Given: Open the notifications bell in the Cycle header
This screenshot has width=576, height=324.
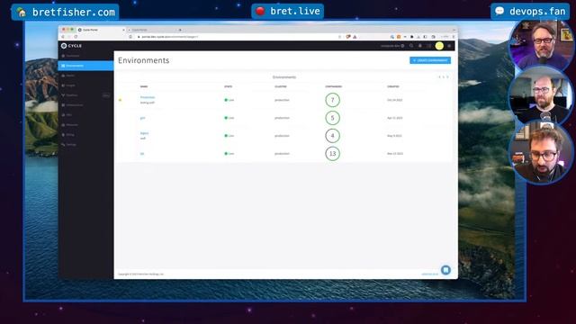Looking at the screenshot, I should pyautogui.click(x=420, y=46).
